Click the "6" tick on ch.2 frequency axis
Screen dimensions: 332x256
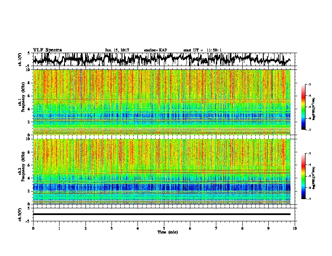point(29,165)
